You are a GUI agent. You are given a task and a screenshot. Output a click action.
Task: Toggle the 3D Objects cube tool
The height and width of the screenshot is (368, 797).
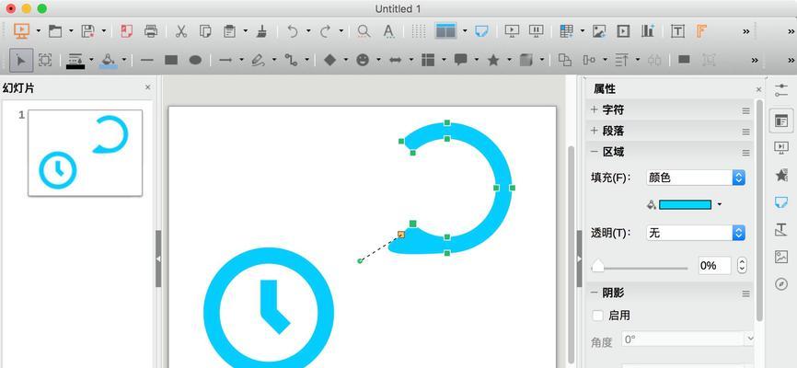click(x=526, y=61)
